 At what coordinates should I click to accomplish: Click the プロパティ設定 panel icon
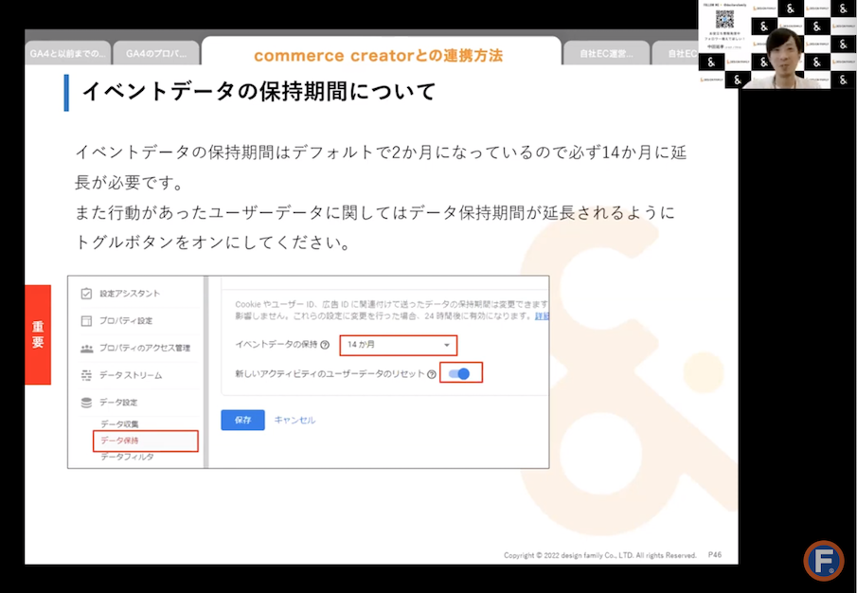point(86,321)
